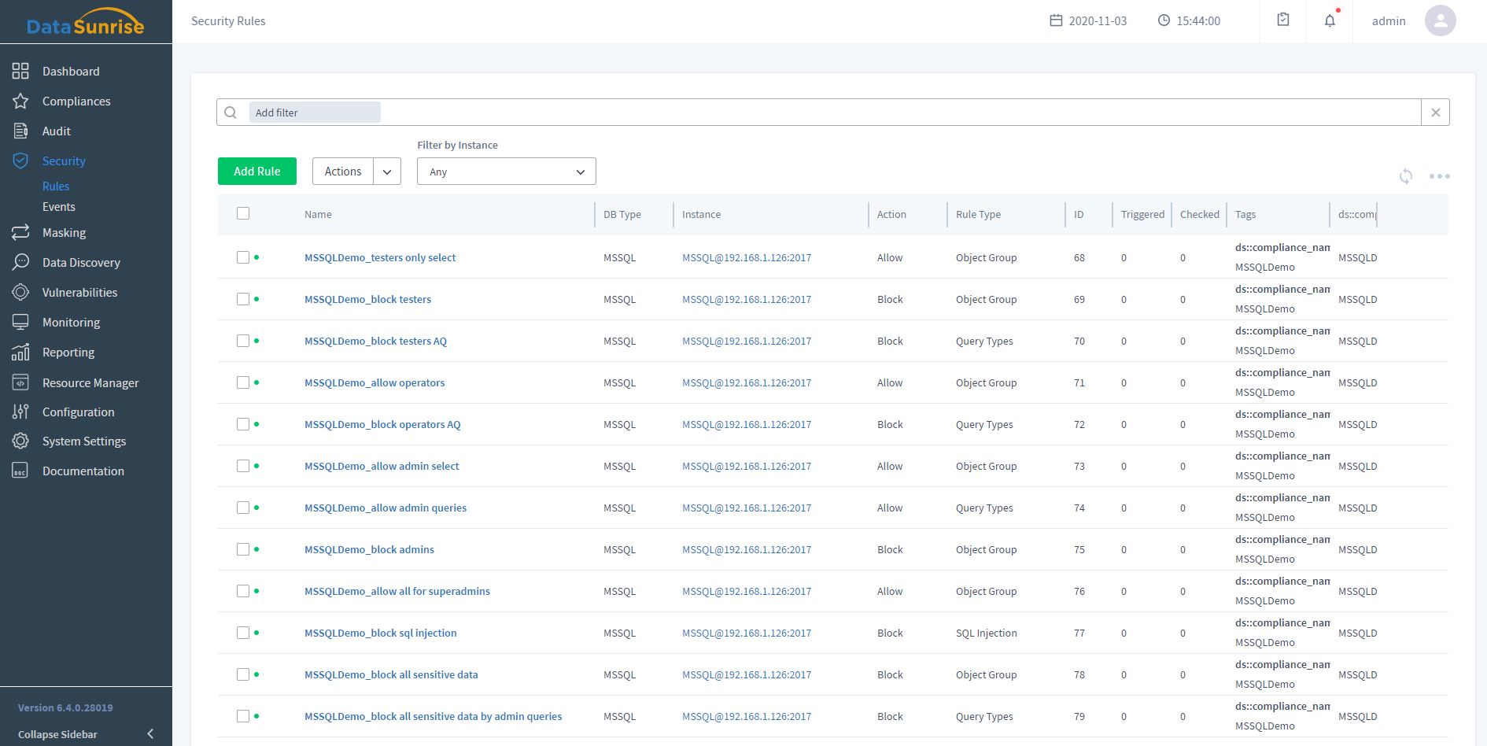This screenshot has height=746, width=1487.
Task: Click the search magnifier icon
Action: click(231, 113)
